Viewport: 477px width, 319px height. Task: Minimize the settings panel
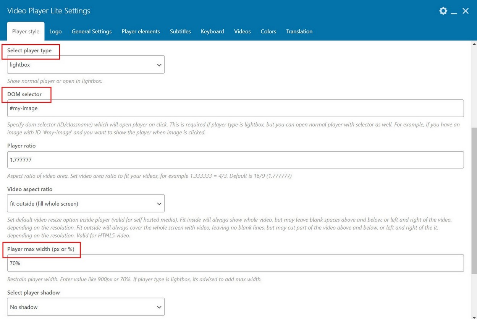(x=454, y=11)
